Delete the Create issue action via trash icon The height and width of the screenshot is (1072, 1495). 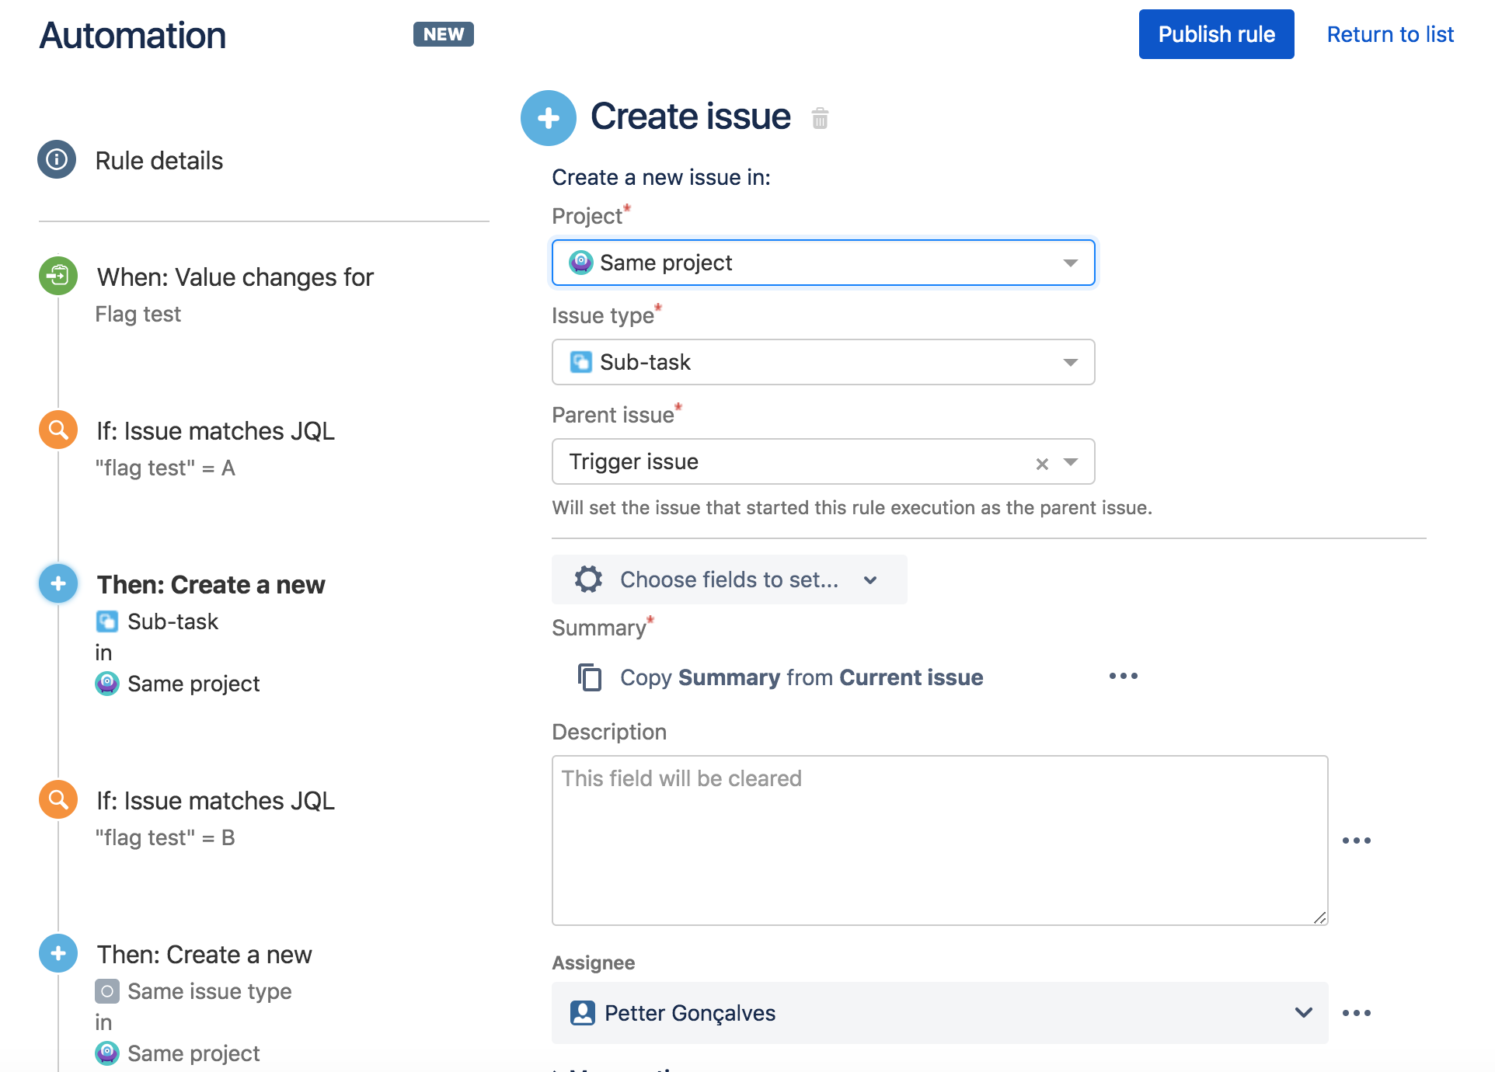820,120
